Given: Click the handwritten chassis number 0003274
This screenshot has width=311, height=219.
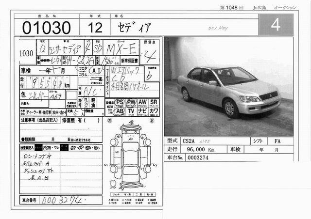Looking at the screenshot, I should tap(62, 201).
